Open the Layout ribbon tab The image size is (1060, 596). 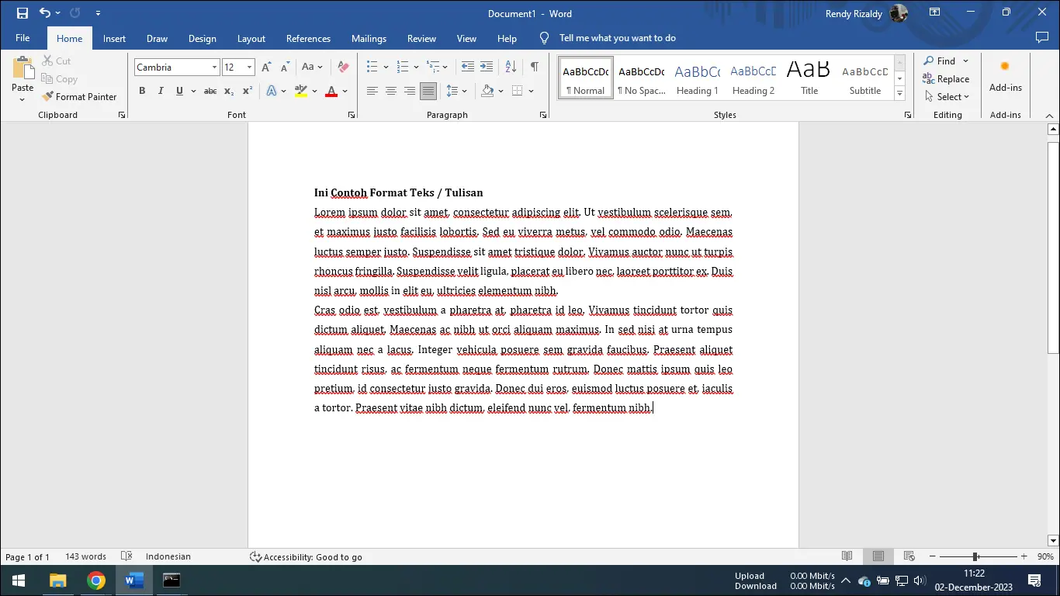tap(251, 39)
